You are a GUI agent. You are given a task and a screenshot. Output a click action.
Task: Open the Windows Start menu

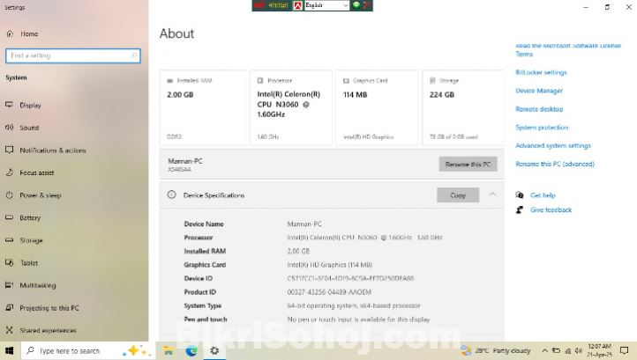pyautogui.click(x=10, y=350)
